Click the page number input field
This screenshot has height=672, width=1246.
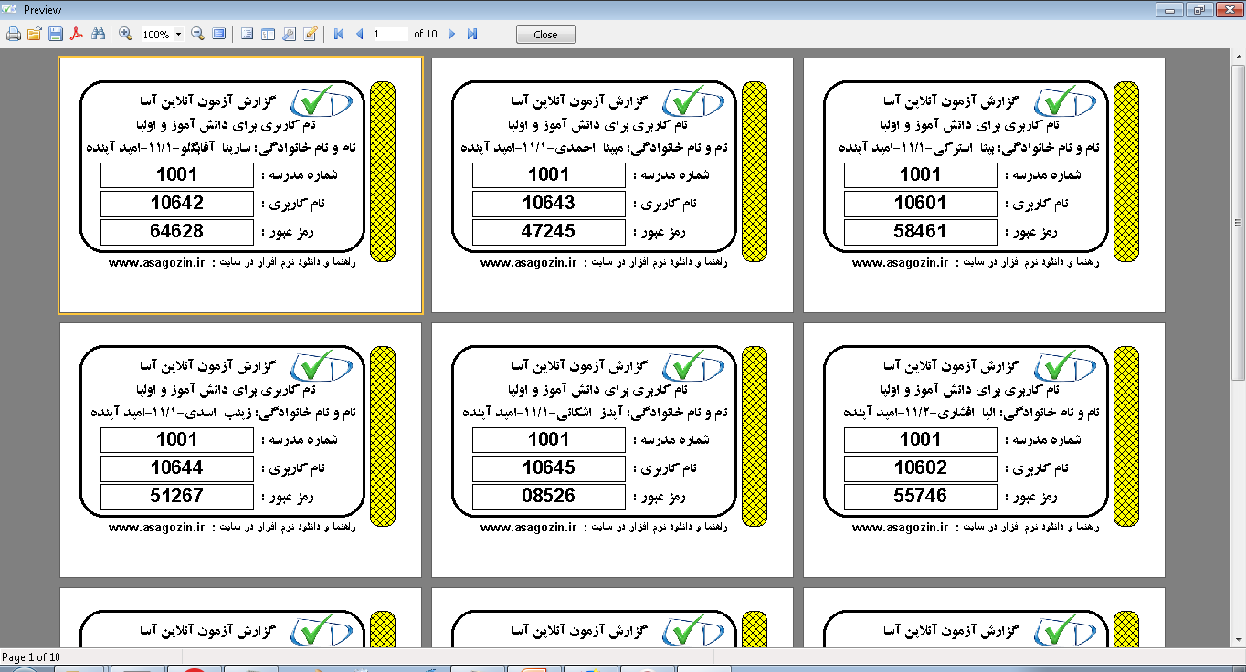pos(390,34)
